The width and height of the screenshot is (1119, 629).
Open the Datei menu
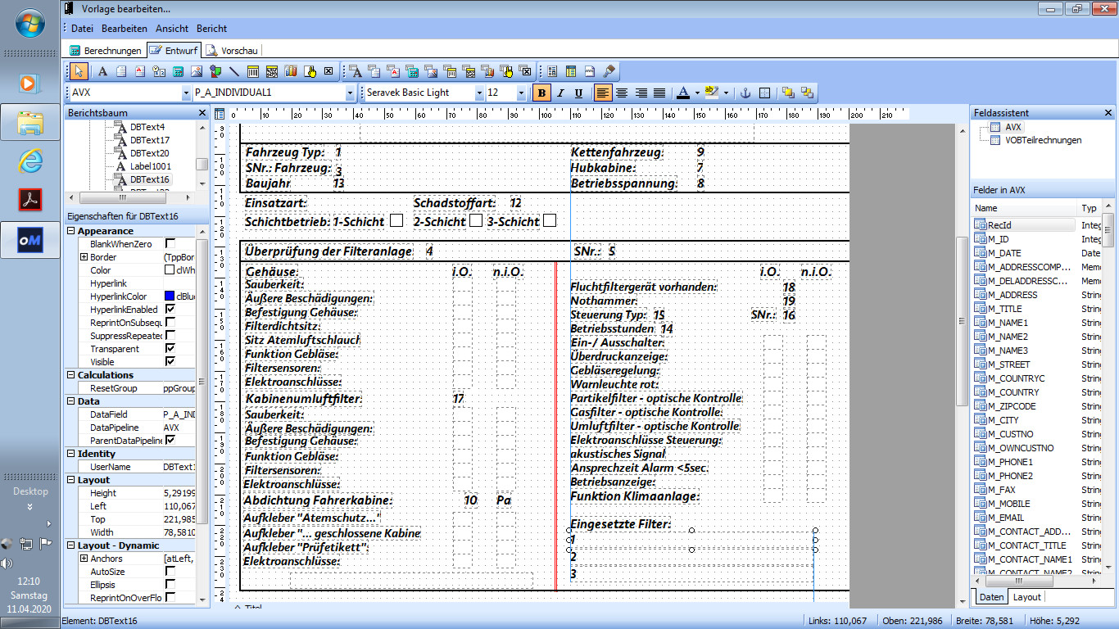click(x=82, y=29)
